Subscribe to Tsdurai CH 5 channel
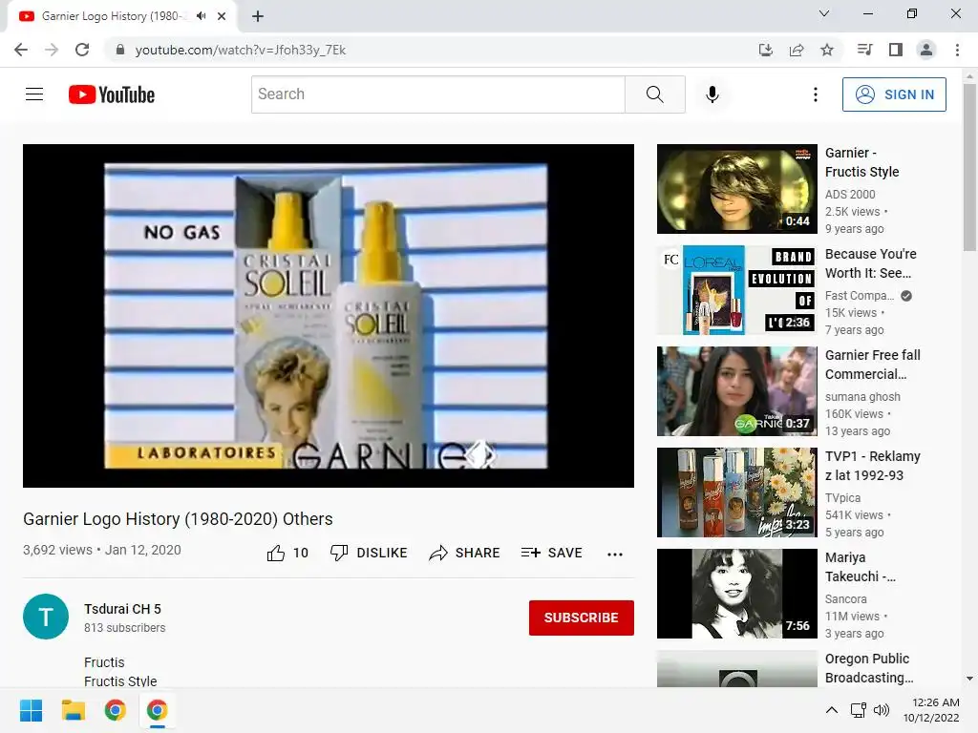The height and width of the screenshot is (733, 978). click(582, 618)
